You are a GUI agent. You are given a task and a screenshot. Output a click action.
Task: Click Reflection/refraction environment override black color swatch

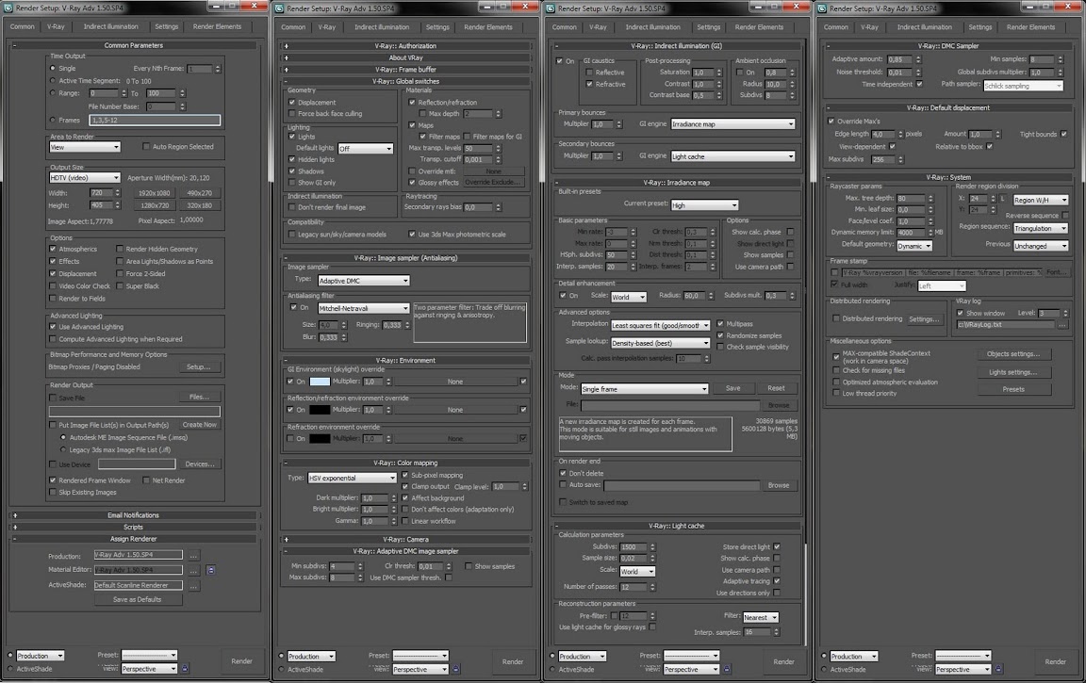(320, 411)
